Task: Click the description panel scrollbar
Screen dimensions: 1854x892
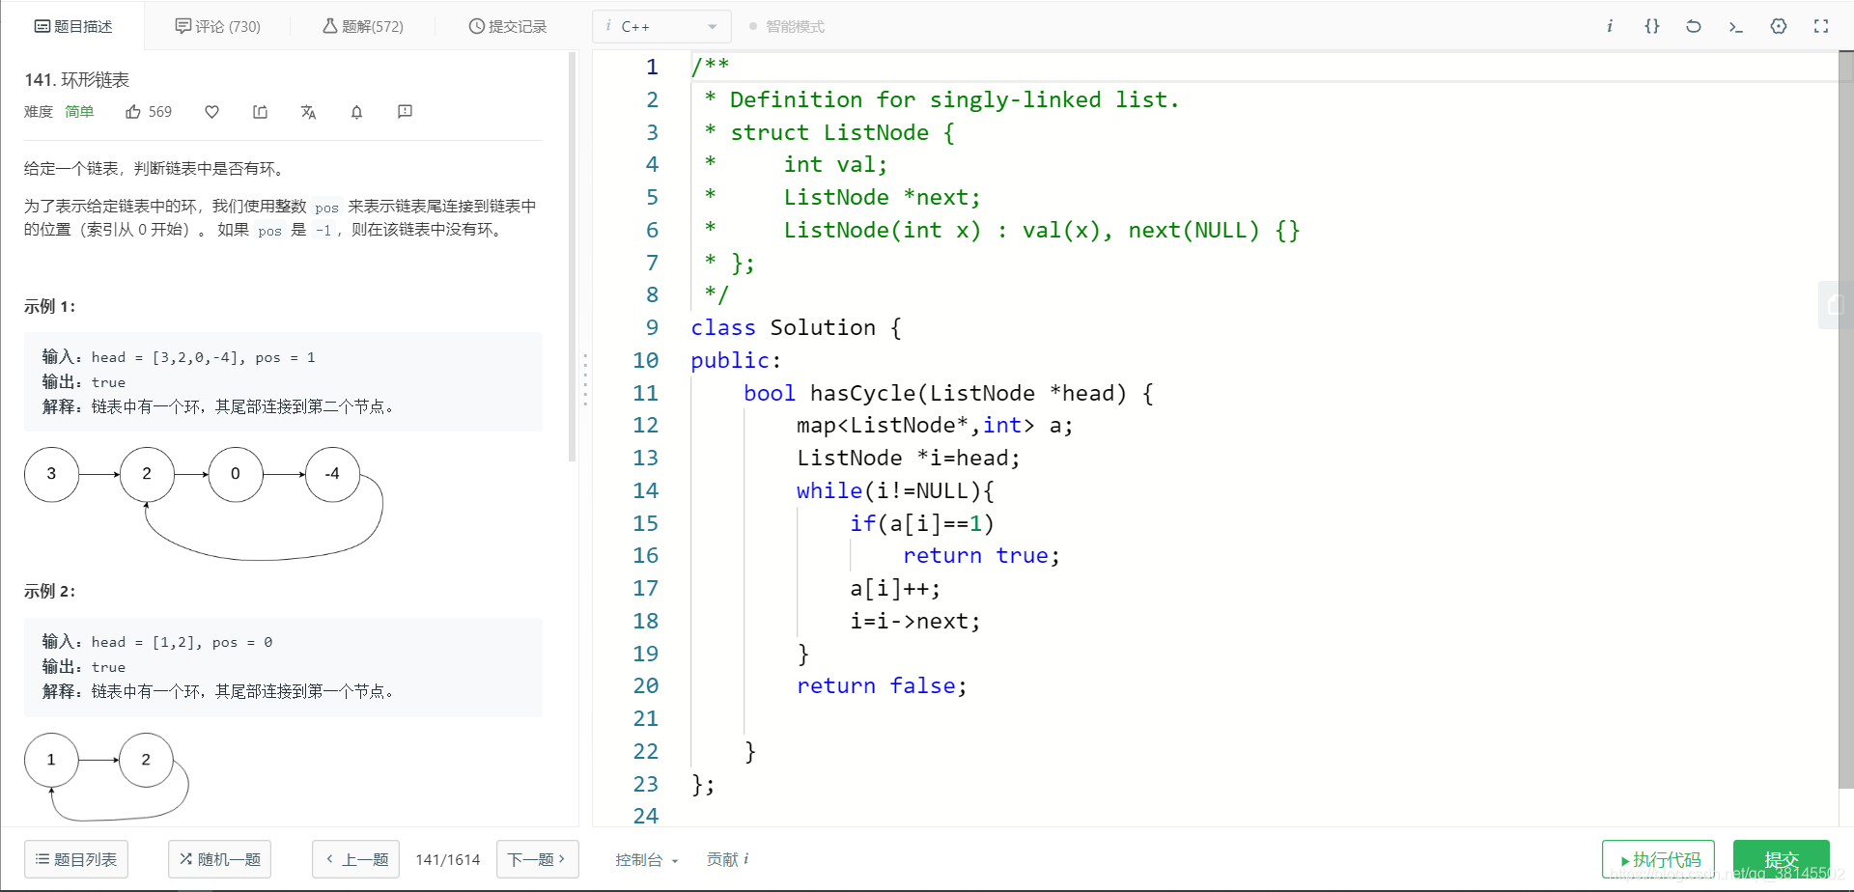Action: point(573,256)
